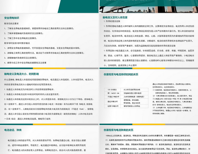Click the heading '伤害程度与电流持续时间的关系'
The height and width of the screenshot is (154, 198).
pyautogui.click(x=121, y=75)
